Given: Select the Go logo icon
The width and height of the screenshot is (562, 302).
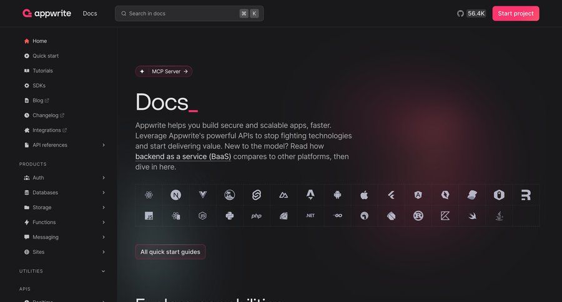Looking at the screenshot, I should [x=337, y=216].
